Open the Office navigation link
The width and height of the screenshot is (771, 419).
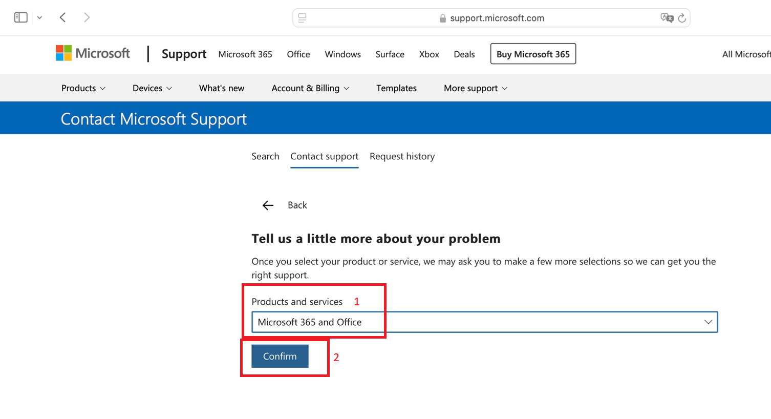click(x=298, y=54)
